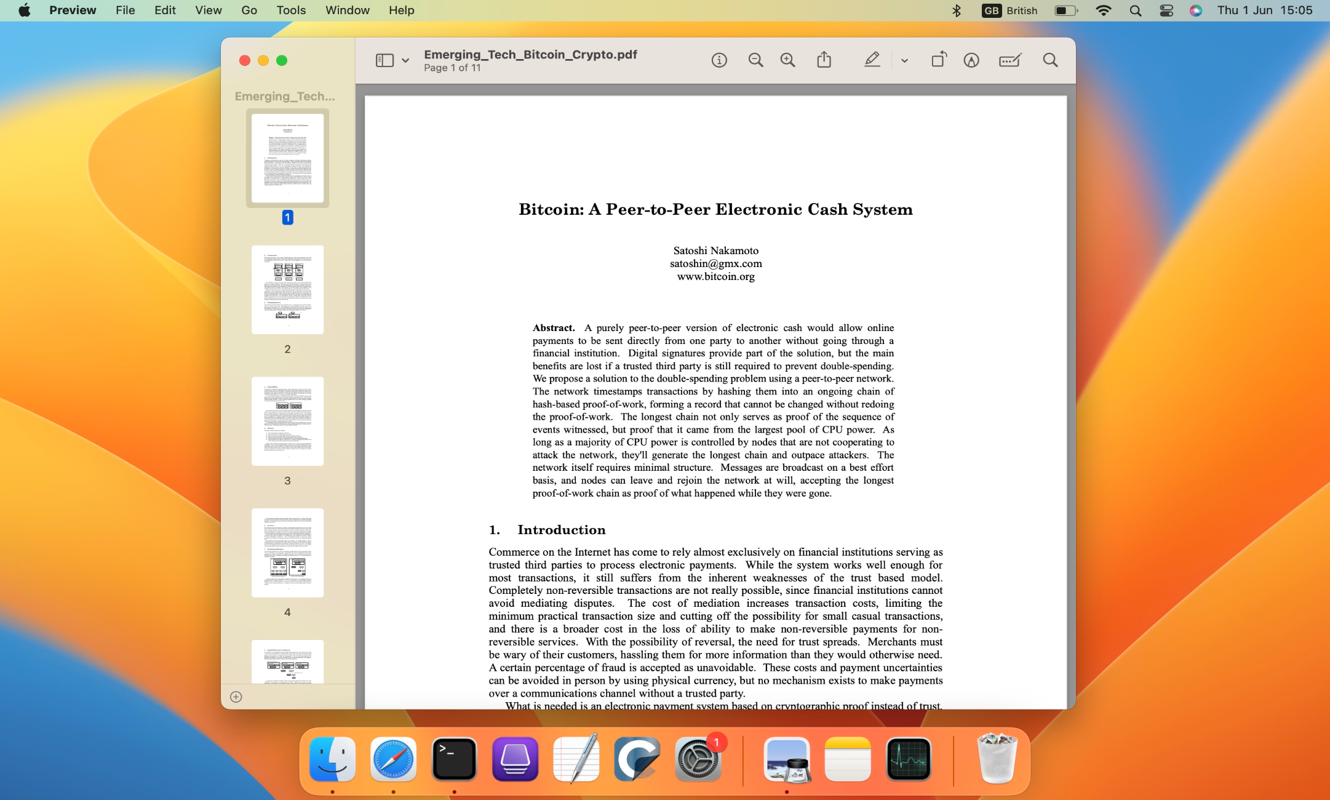Open the Sketch annotation tool

click(971, 60)
